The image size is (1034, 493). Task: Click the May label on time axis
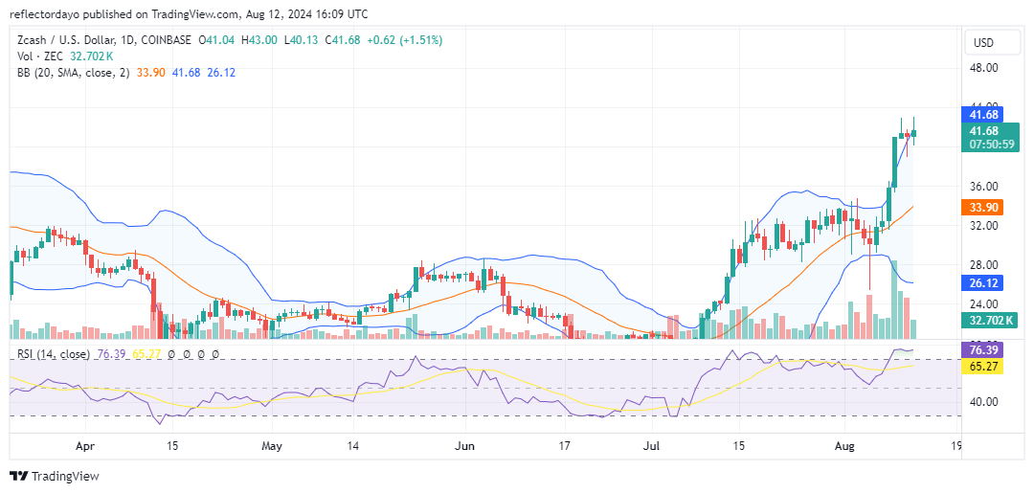point(272,446)
